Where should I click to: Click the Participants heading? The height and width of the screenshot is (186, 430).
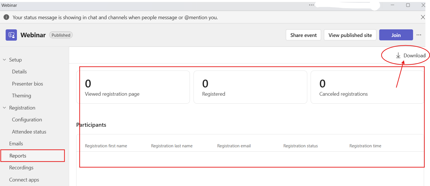pyautogui.click(x=91, y=125)
